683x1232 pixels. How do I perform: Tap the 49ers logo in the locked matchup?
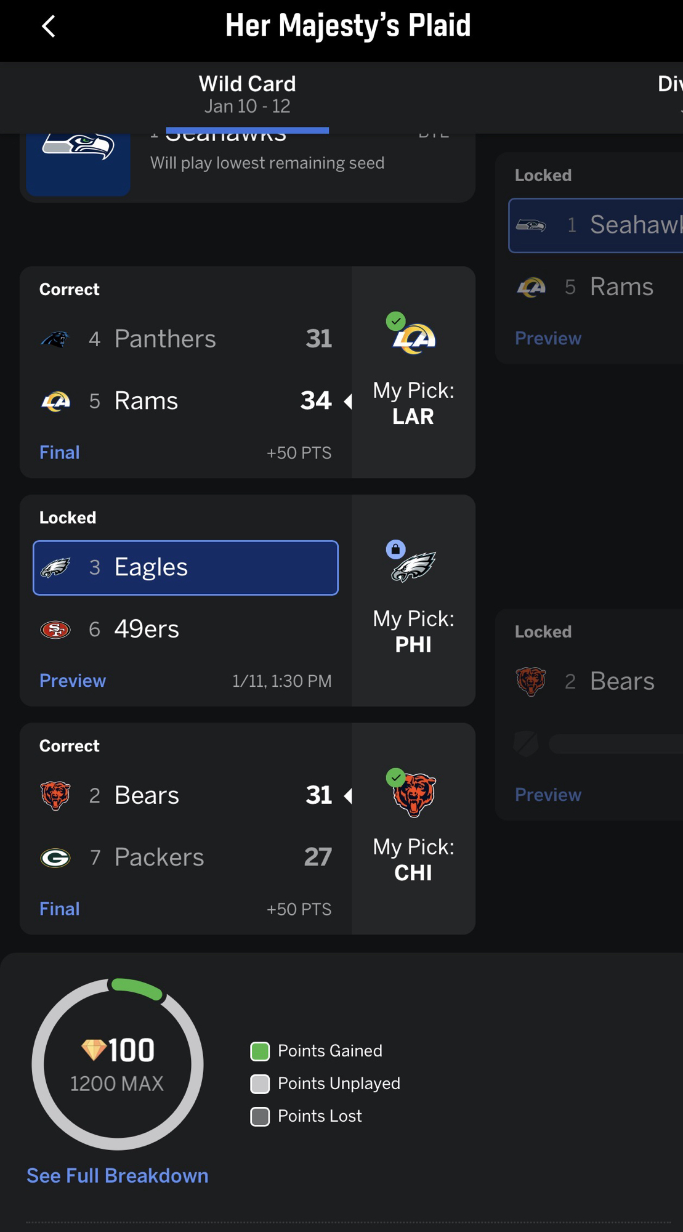[x=55, y=630]
